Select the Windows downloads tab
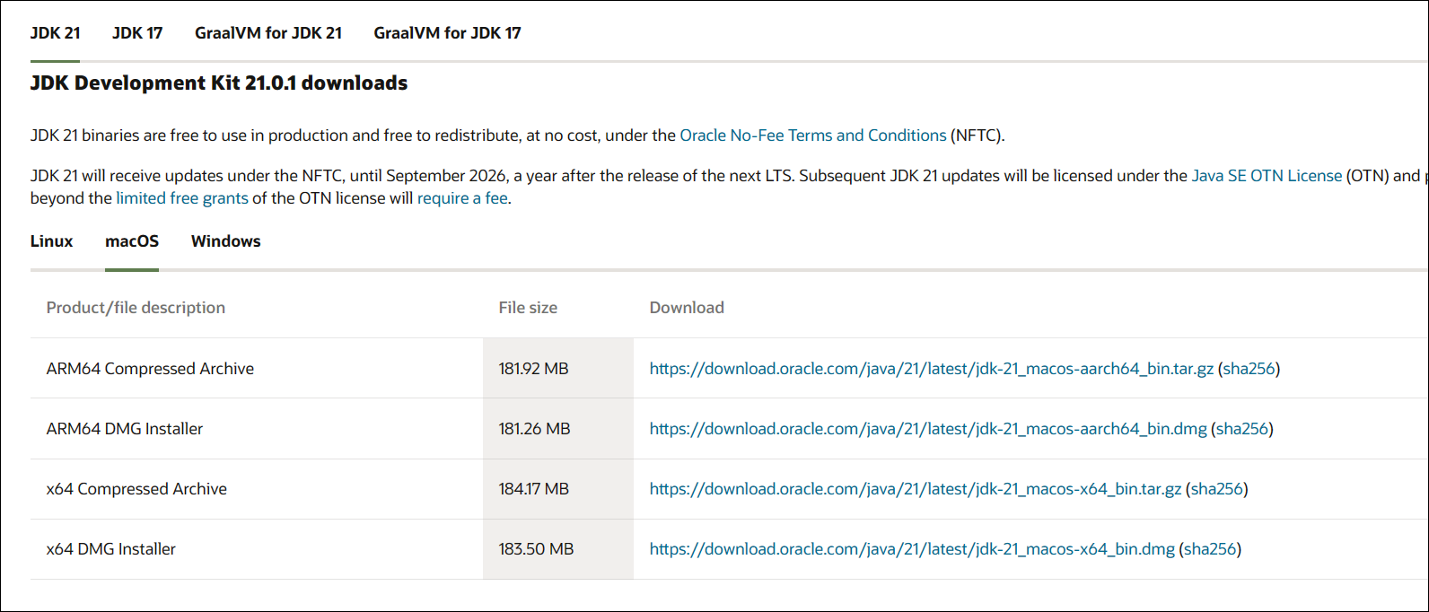The height and width of the screenshot is (612, 1429). coord(225,240)
